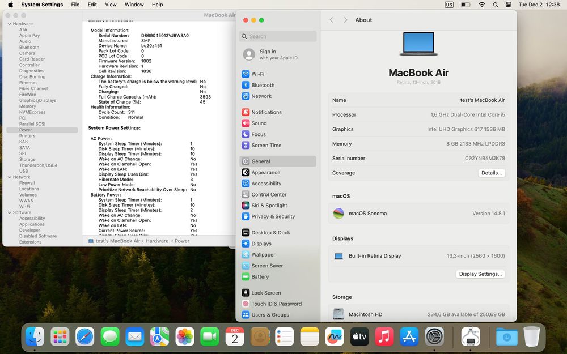Screen dimensions: 567x354
Task: Open System Information icon in the Dock
Action: 471,336
